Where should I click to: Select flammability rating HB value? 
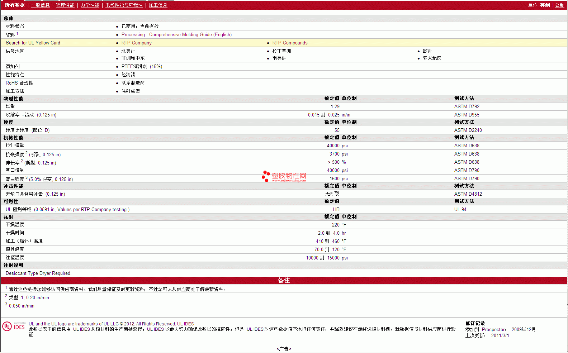(336, 209)
